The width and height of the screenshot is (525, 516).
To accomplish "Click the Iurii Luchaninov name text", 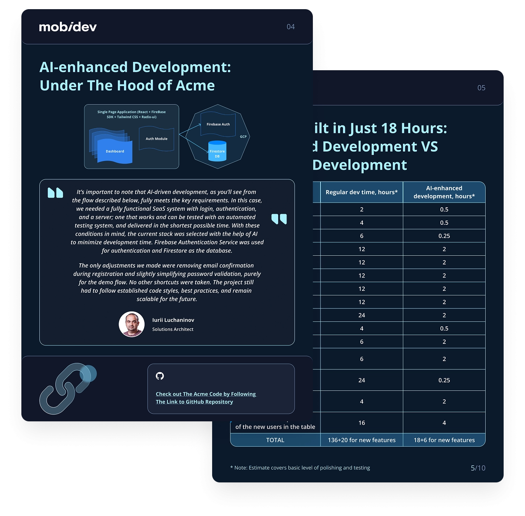I will (x=173, y=320).
